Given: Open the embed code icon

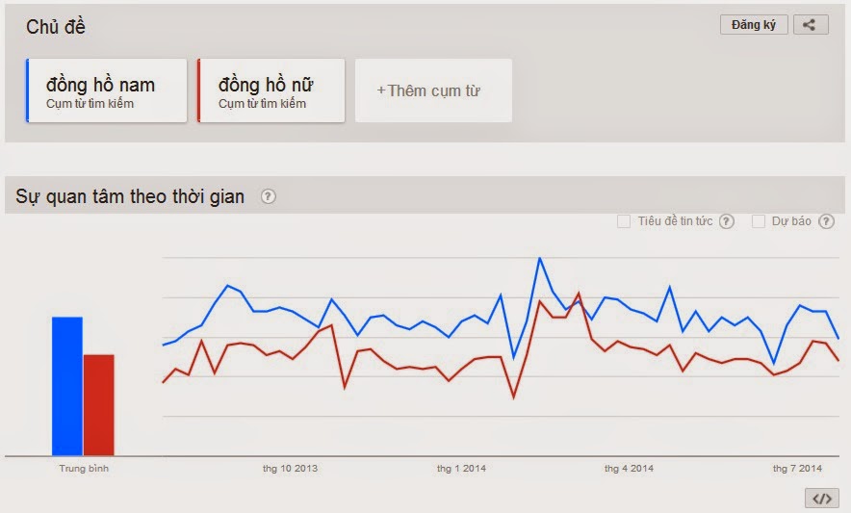Looking at the screenshot, I should tap(821, 498).
